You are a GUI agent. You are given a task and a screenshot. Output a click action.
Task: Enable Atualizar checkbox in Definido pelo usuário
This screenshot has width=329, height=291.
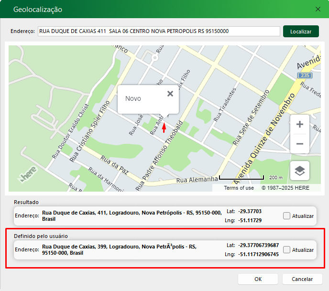(286, 250)
